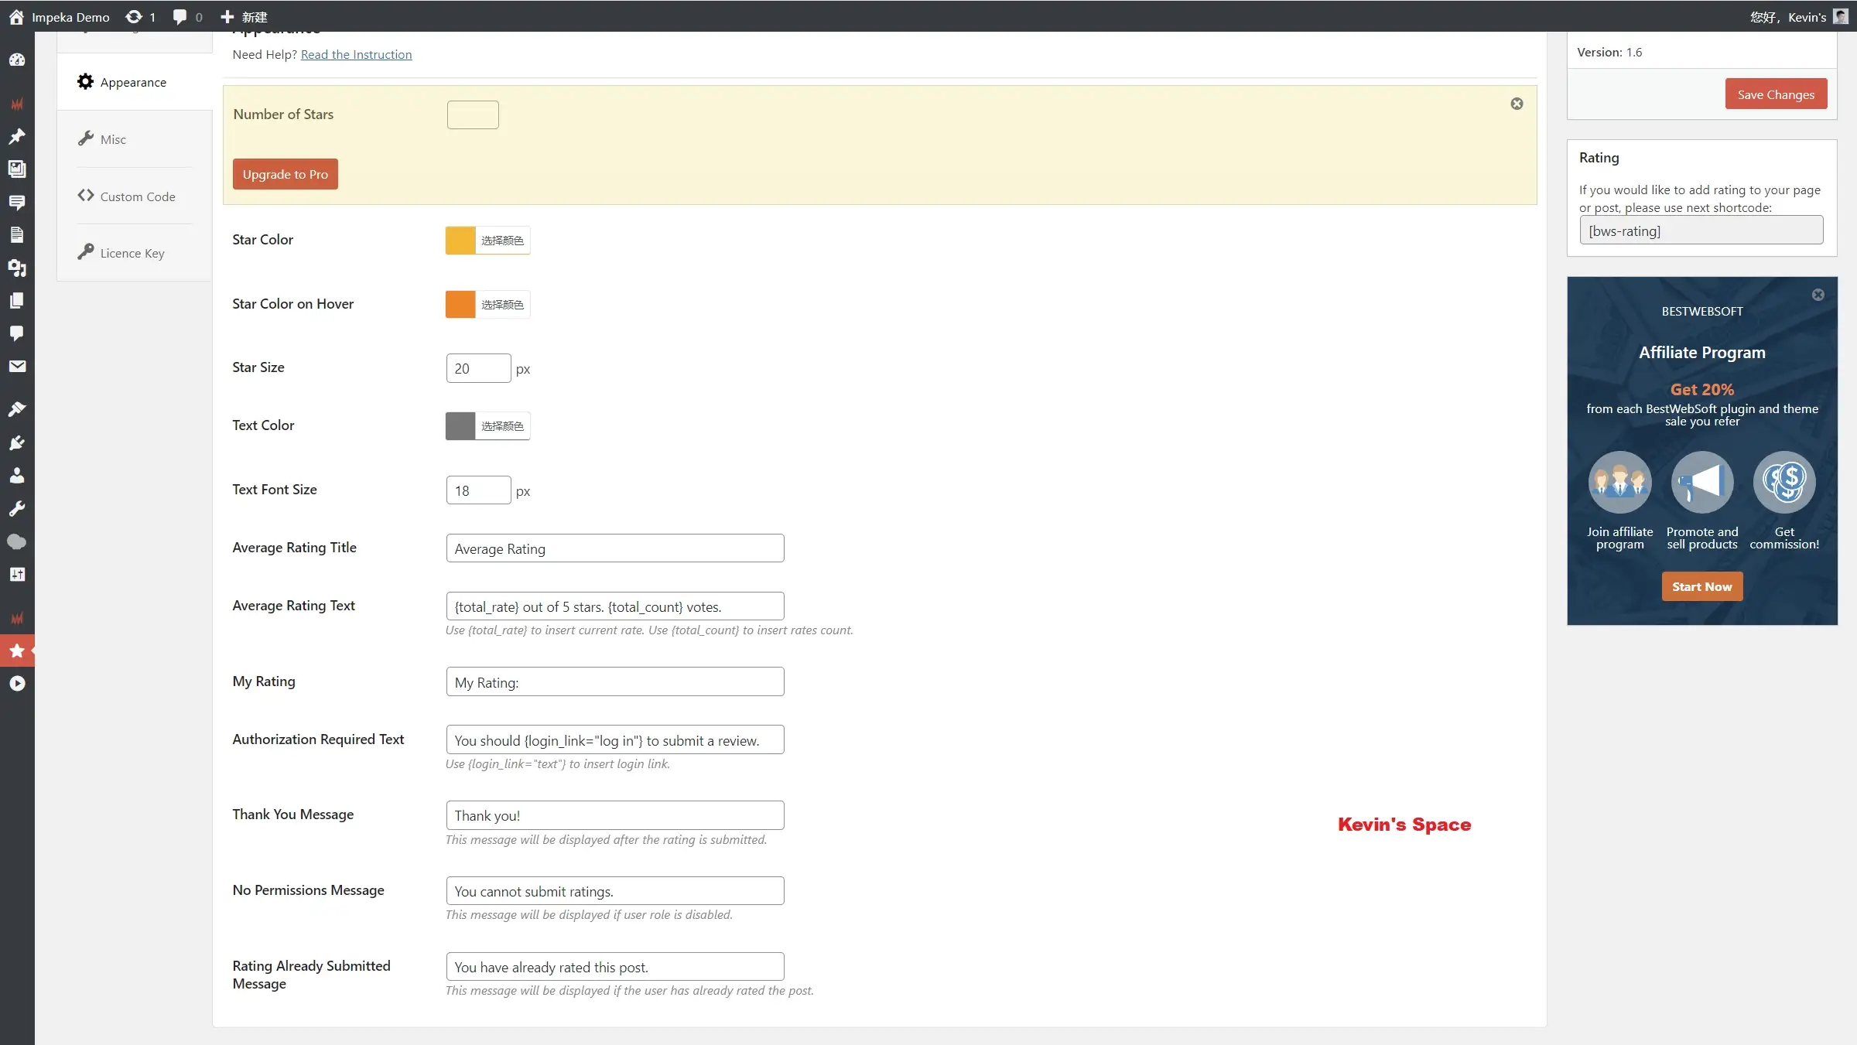1857x1045 pixels.
Task: Click Upgrade to Pro button
Action: pos(285,174)
